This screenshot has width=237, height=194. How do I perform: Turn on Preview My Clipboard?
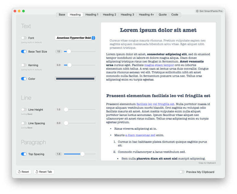[x=182, y=172]
